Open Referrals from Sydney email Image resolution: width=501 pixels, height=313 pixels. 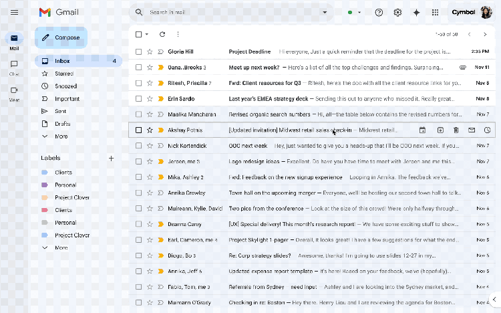coord(312,287)
